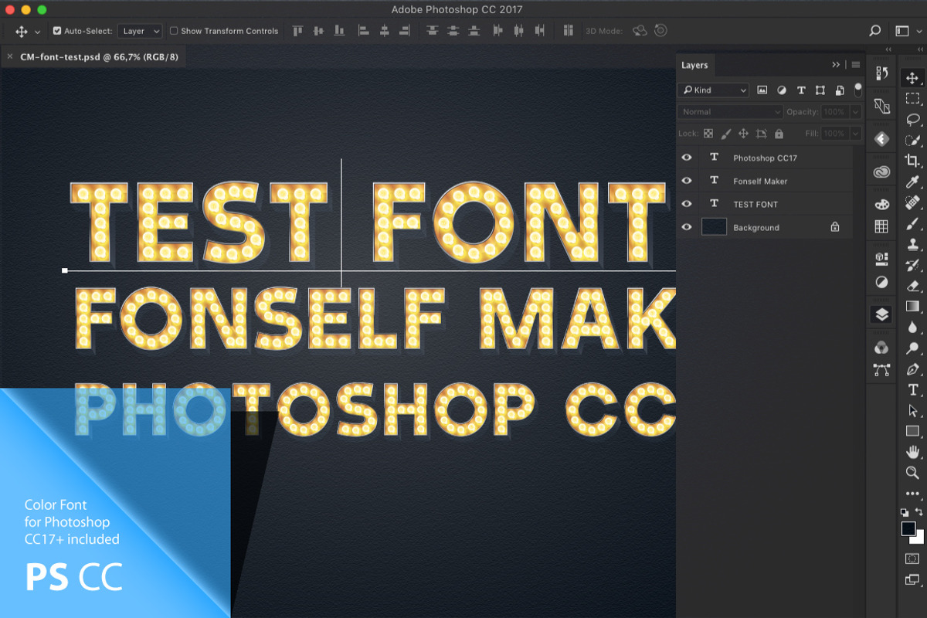Reset default foreground and background colors
Screen dimensions: 927x618
point(905,511)
